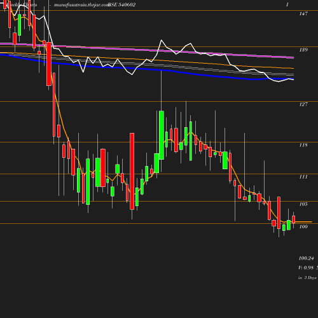Image resolution: width=318 pixels, height=318 pixels.
Task: Click the munafasutra website text in header
Action: (81, 4)
